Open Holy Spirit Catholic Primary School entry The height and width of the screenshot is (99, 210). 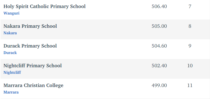tap(44, 6)
